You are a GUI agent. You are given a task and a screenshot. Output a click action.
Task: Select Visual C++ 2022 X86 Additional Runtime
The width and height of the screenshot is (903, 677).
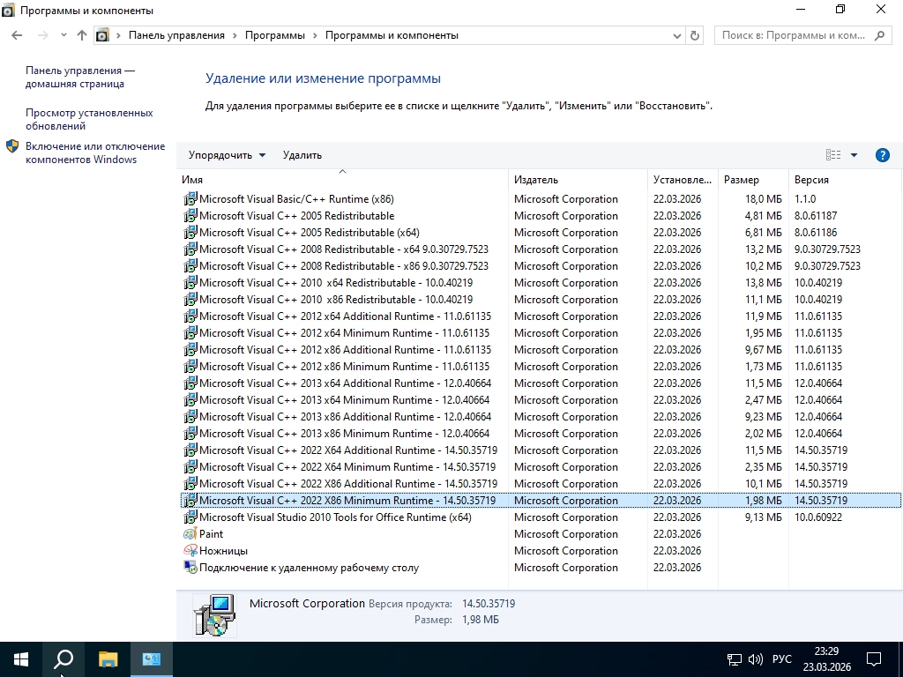click(x=541, y=484)
